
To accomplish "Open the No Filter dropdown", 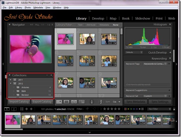I will (x=159, y=109).
